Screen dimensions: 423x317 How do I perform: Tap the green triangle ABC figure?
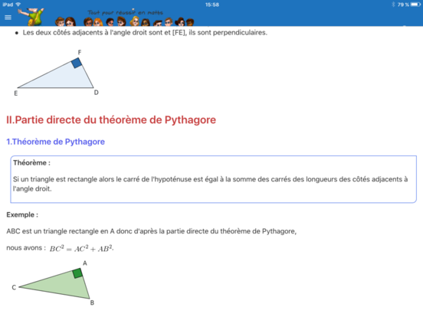(x=54, y=283)
